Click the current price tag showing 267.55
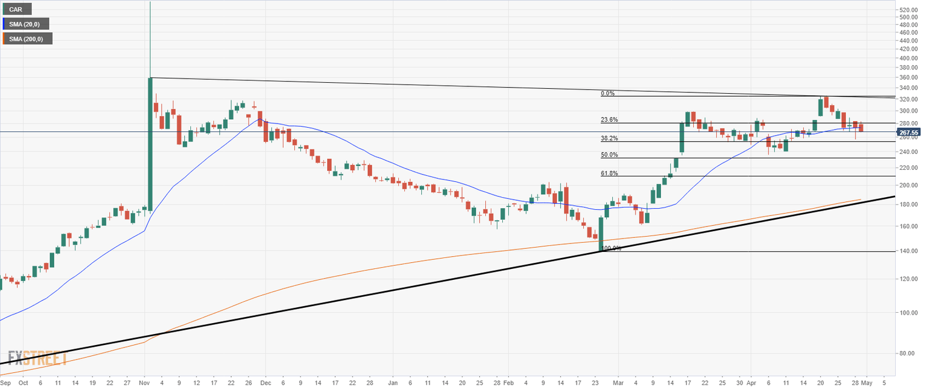The image size is (934, 390). coord(910,131)
